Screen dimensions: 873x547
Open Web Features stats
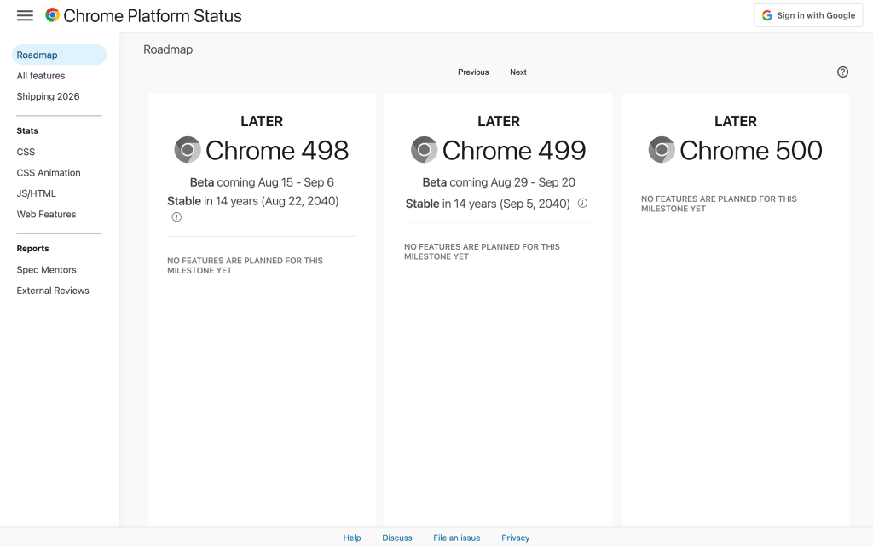coord(46,214)
